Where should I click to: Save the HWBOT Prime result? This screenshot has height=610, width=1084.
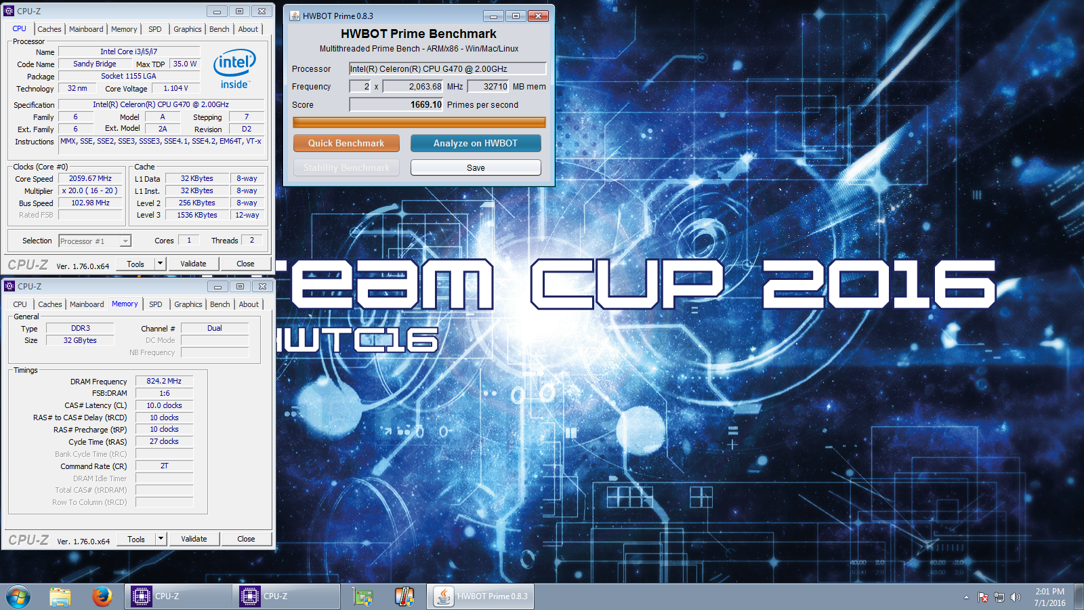click(x=476, y=167)
